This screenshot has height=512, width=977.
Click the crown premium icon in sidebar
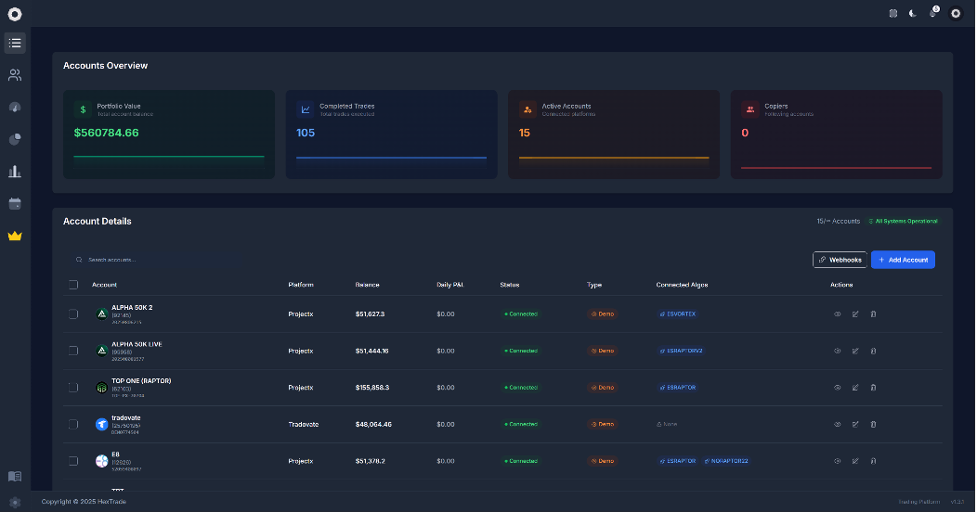click(x=15, y=236)
